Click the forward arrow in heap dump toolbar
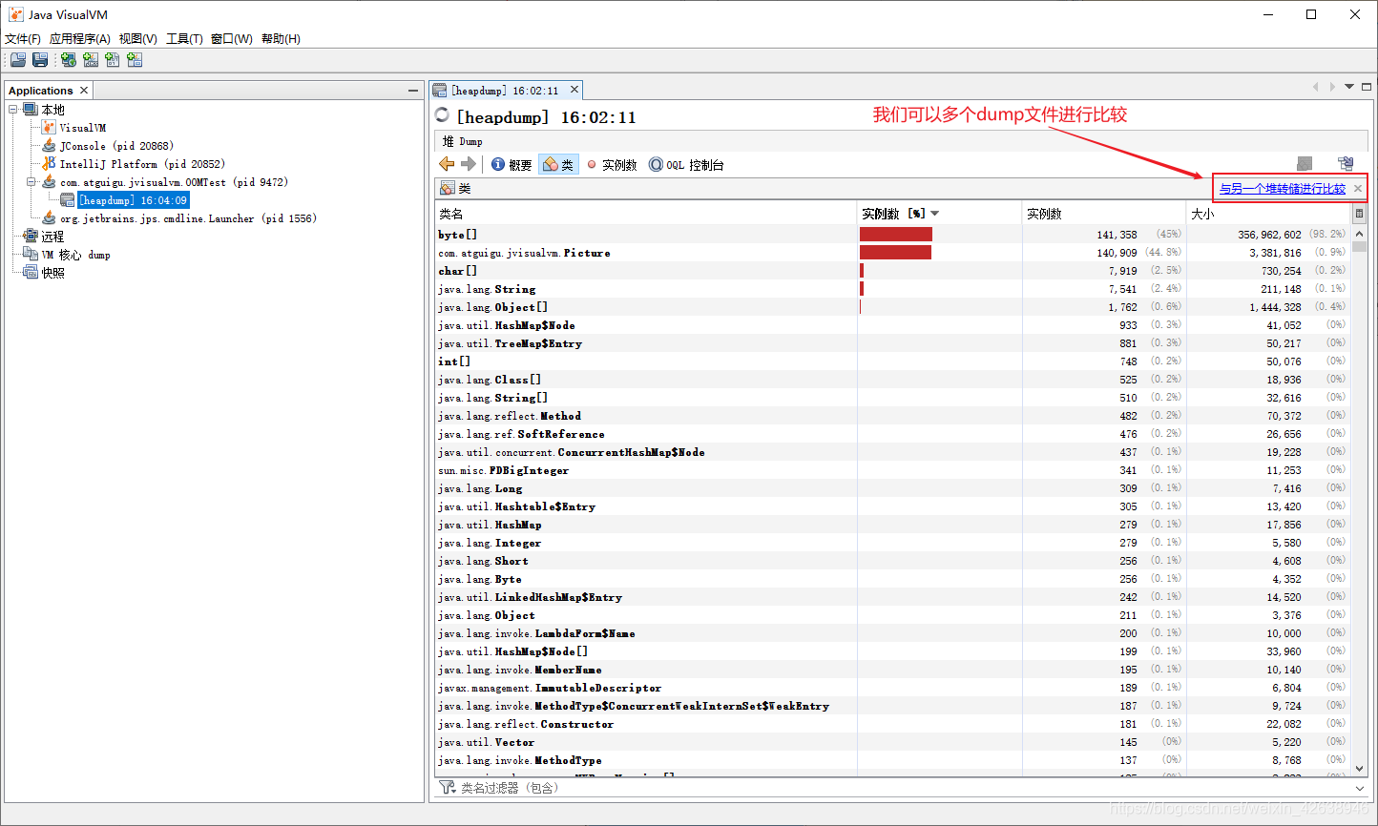1378x826 pixels. click(468, 164)
